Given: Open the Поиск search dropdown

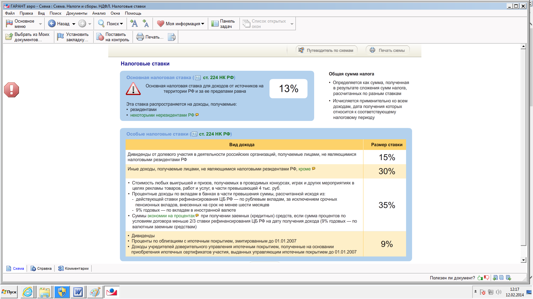Looking at the screenshot, I should coord(111,24).
